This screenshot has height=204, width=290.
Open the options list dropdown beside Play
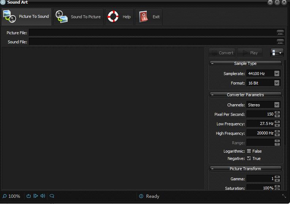(277, 53)
